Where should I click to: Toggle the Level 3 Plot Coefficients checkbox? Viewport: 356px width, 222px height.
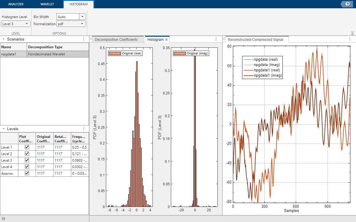click(27, 160)
